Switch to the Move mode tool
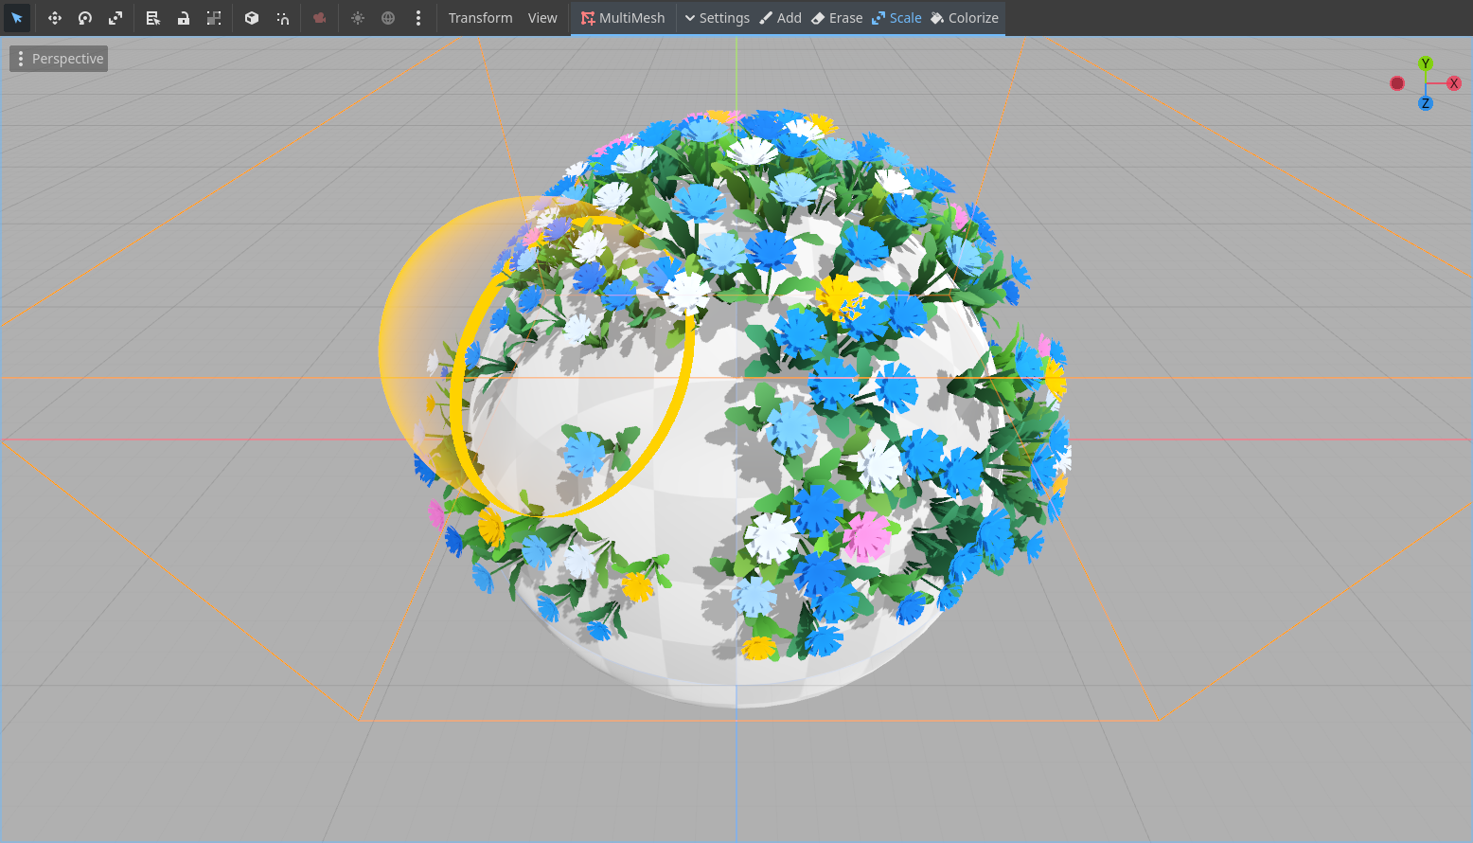The height and width of the screenshot is (843, 1473). [x=55, y=18]
